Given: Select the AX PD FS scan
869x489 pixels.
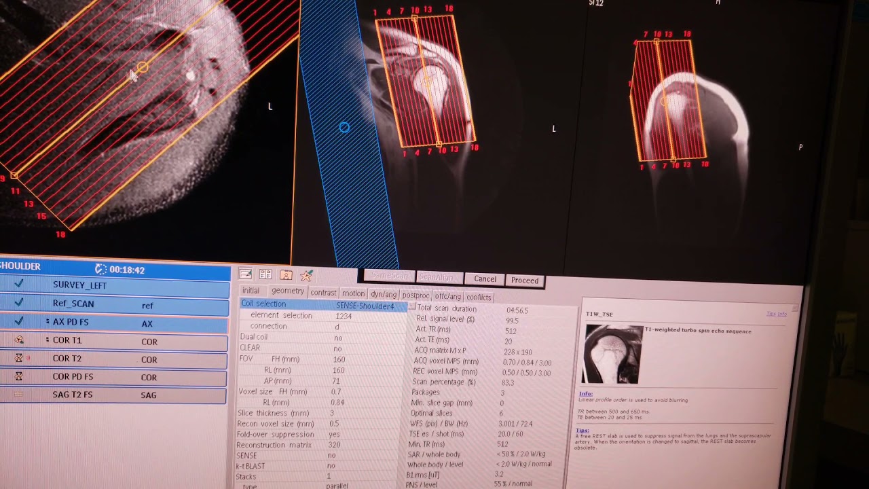Looking at the screenshot, I should click(114, 323).
